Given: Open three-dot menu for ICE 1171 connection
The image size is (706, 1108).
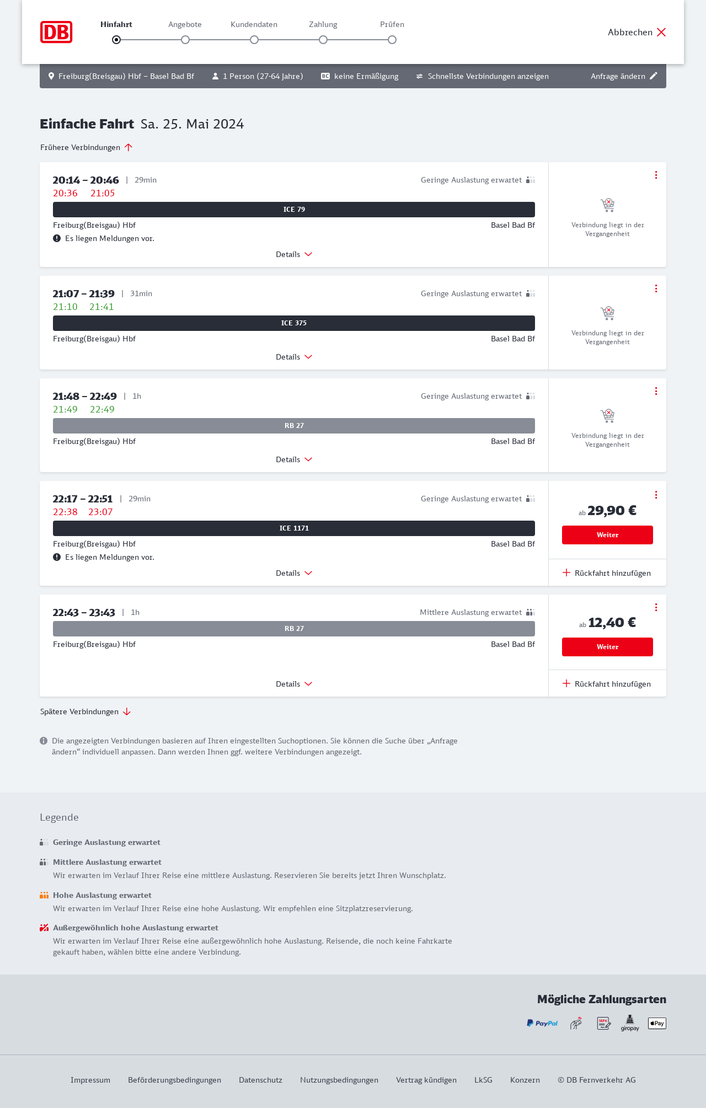Looking at the screenshot, I should (656, 495).
